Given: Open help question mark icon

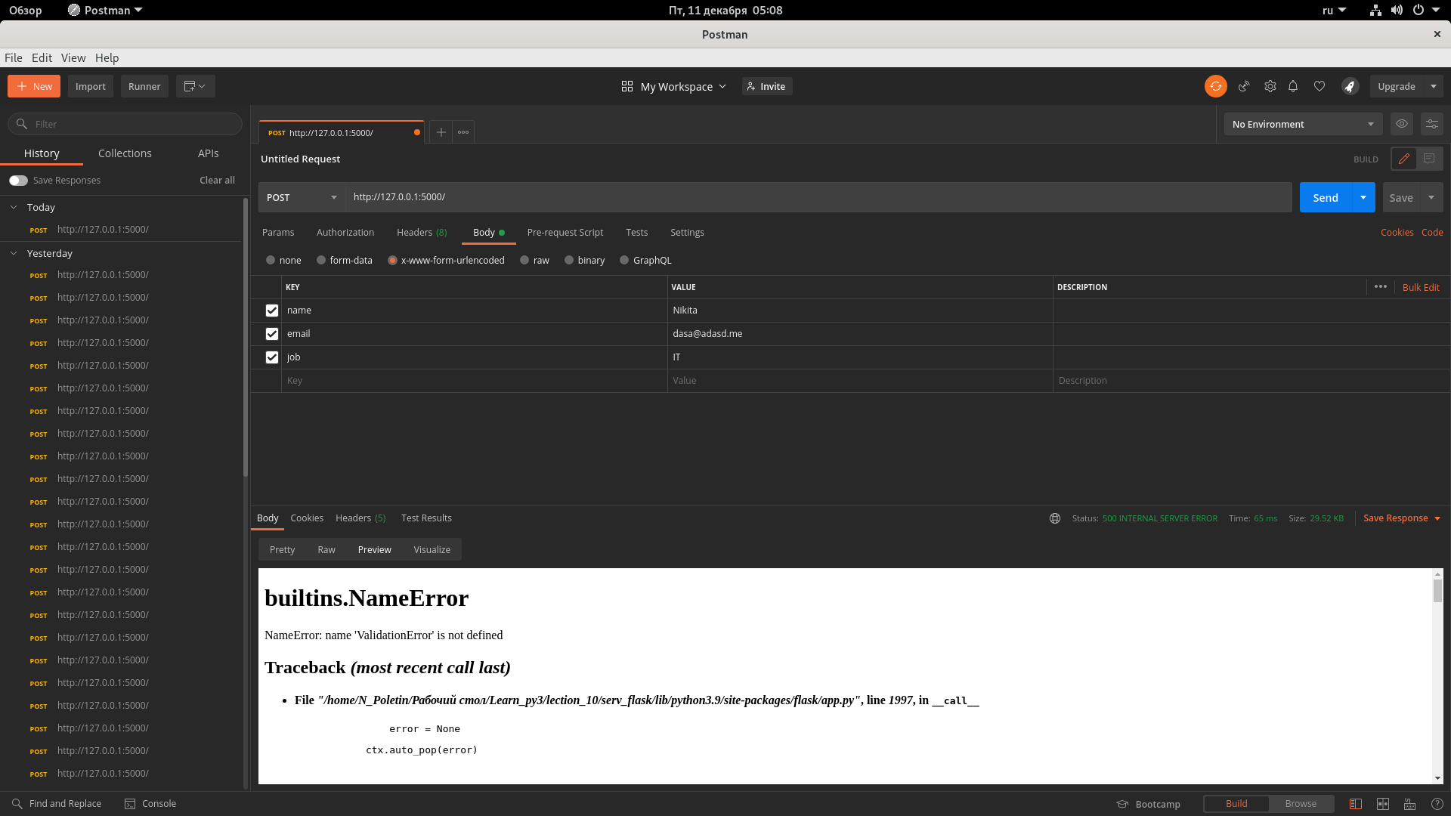Looking at the screenshot, I should point(1437,804).
